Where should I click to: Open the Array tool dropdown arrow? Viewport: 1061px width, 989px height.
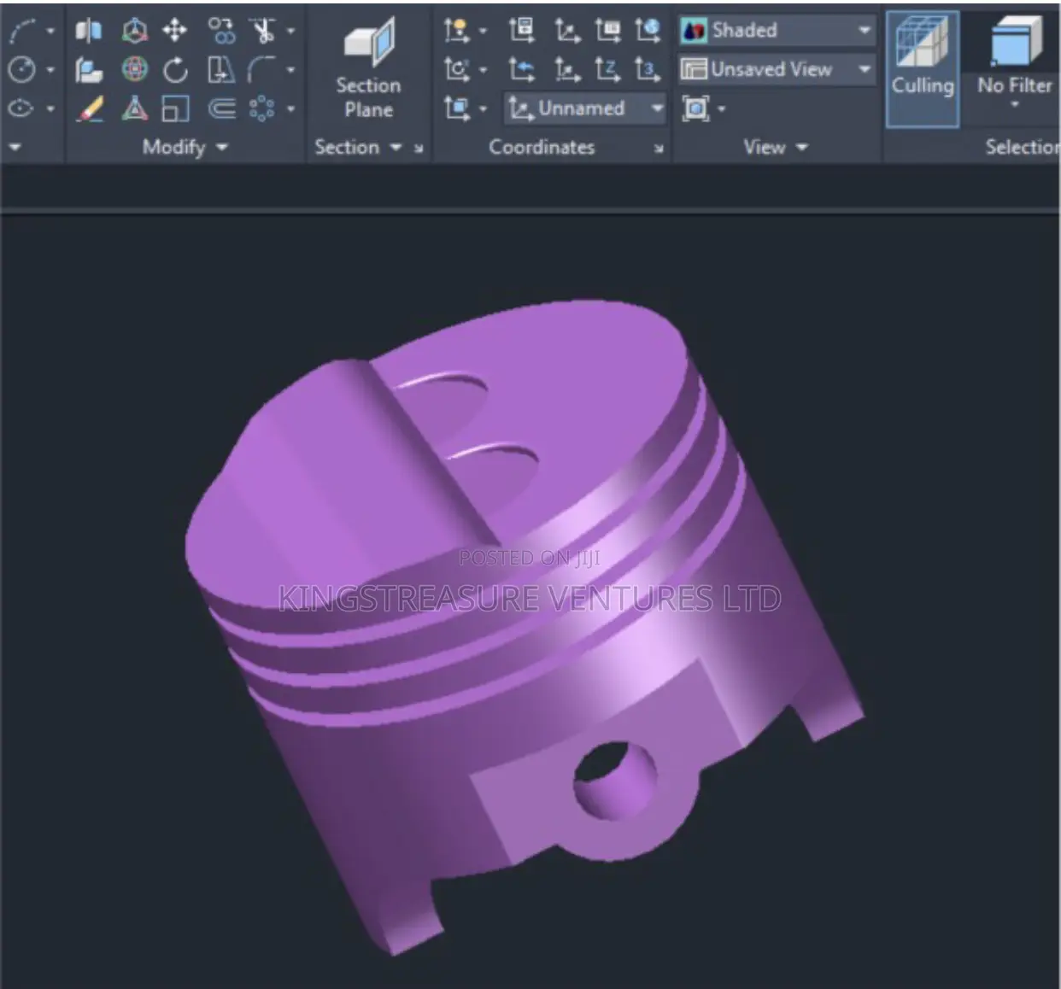tap(290, 108)
